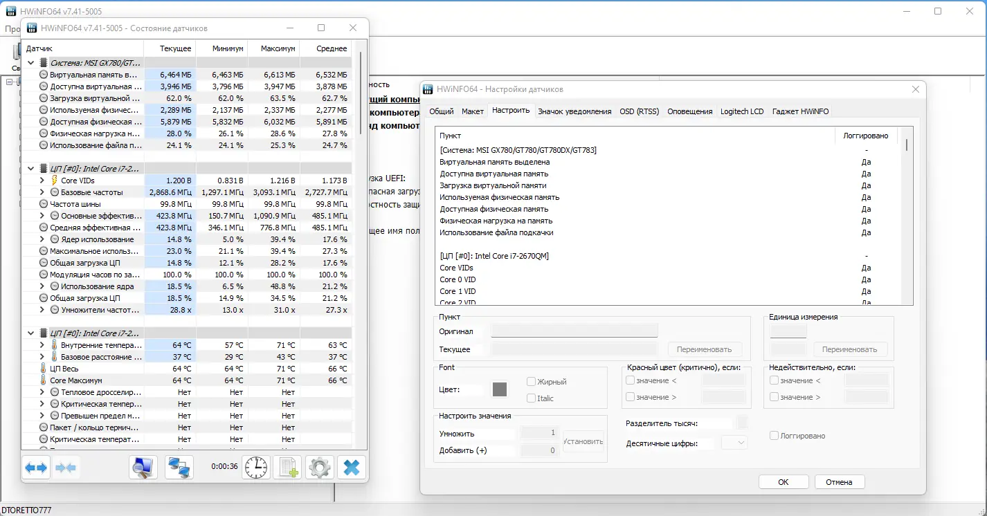Check 'значение <' under Красный цвет (критично)
Screen dimensions: 987x516
tap(630, 380)
